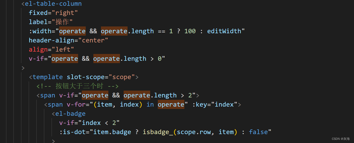Click the "left" string value

63,49
